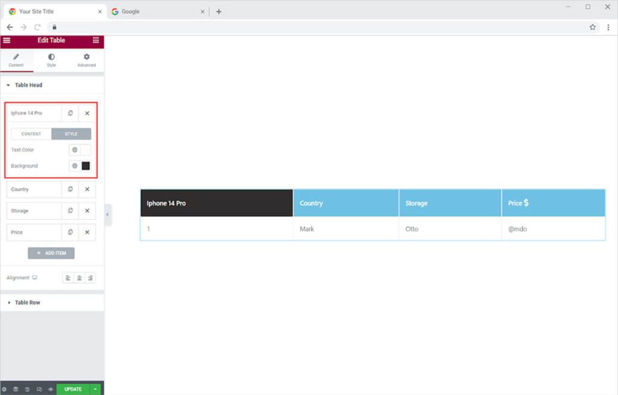Set alignment to right
Screen dimensions: 618x395
pos(90,278)
